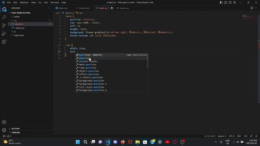
Task: Toggle primary side bar layout icon
Action: (x=221, y=2)
